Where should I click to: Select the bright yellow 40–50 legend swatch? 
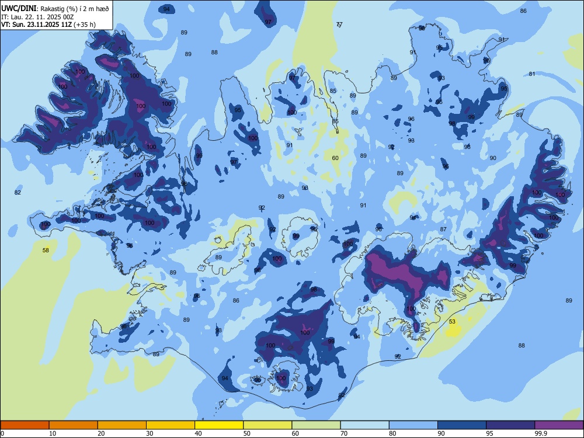(219, 425)
